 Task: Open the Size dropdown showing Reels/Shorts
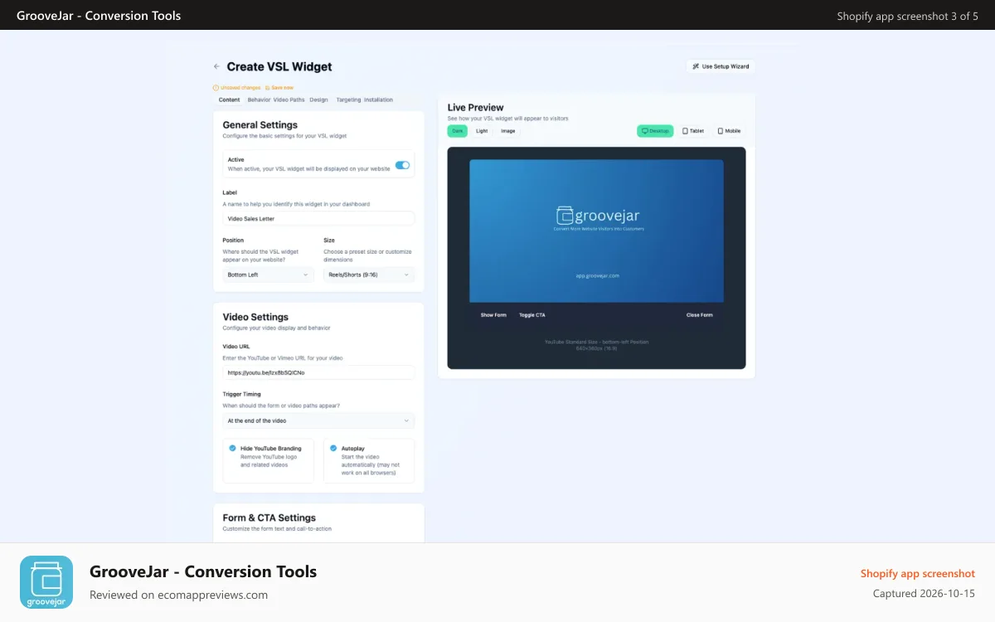point(369,275)
